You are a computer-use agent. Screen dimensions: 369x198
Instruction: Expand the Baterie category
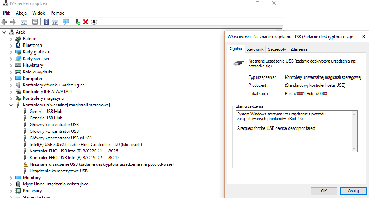11,39
